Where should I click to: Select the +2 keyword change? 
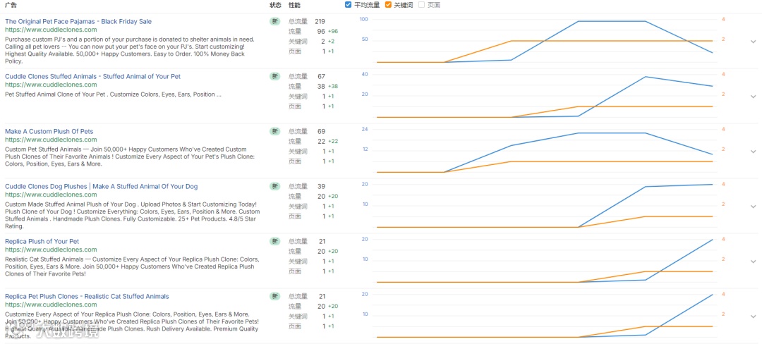331,42
